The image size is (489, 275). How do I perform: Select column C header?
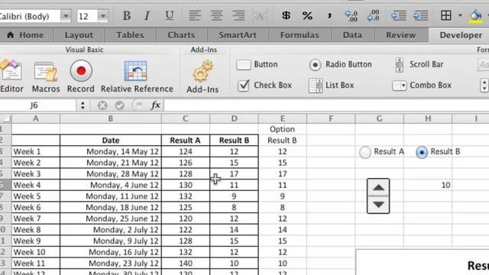pos(186,118)
